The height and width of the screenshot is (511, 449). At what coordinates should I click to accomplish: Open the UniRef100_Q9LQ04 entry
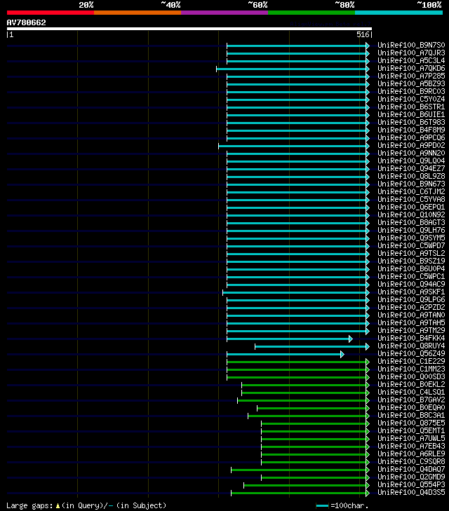click(411, 161)
